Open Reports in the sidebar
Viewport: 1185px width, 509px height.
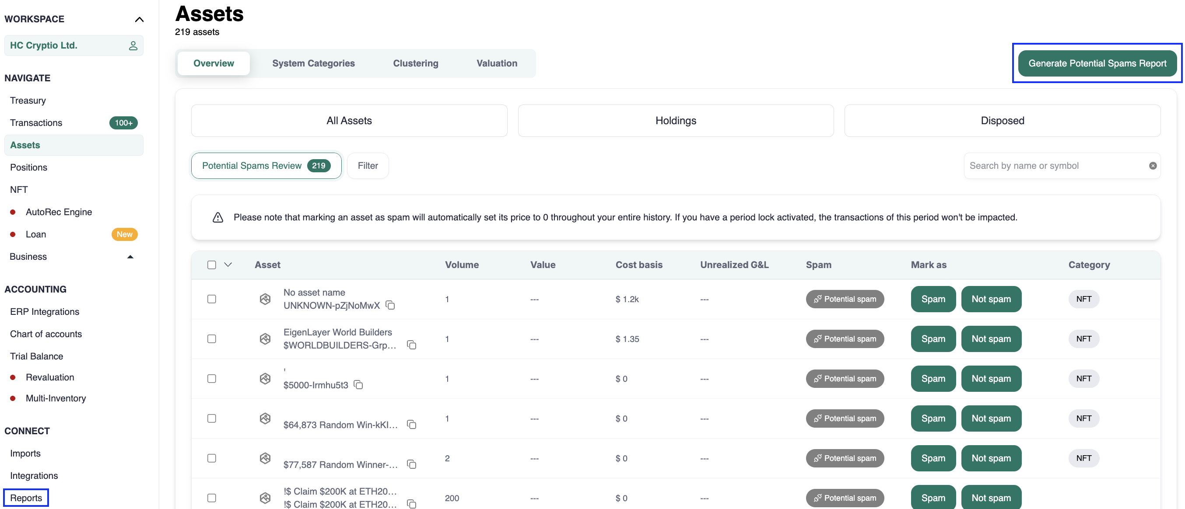(26, 498)
